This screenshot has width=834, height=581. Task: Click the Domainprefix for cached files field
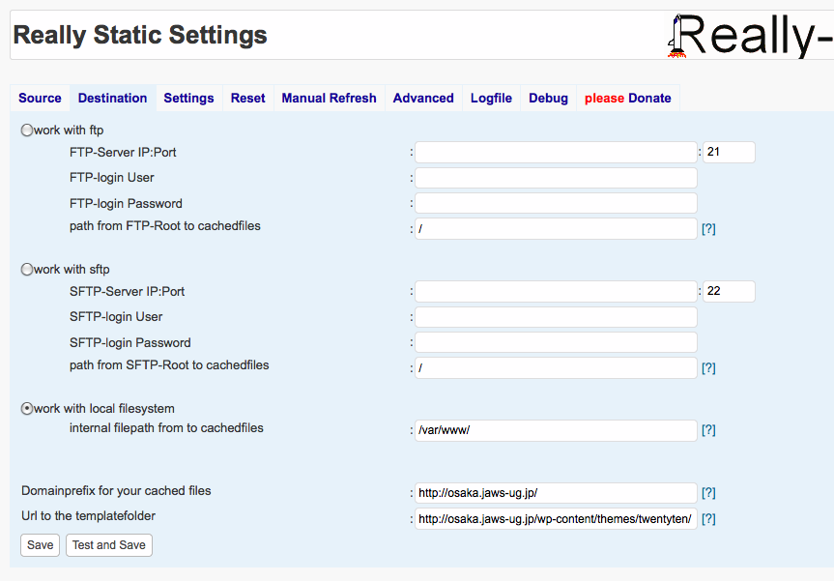coord(556,493)
